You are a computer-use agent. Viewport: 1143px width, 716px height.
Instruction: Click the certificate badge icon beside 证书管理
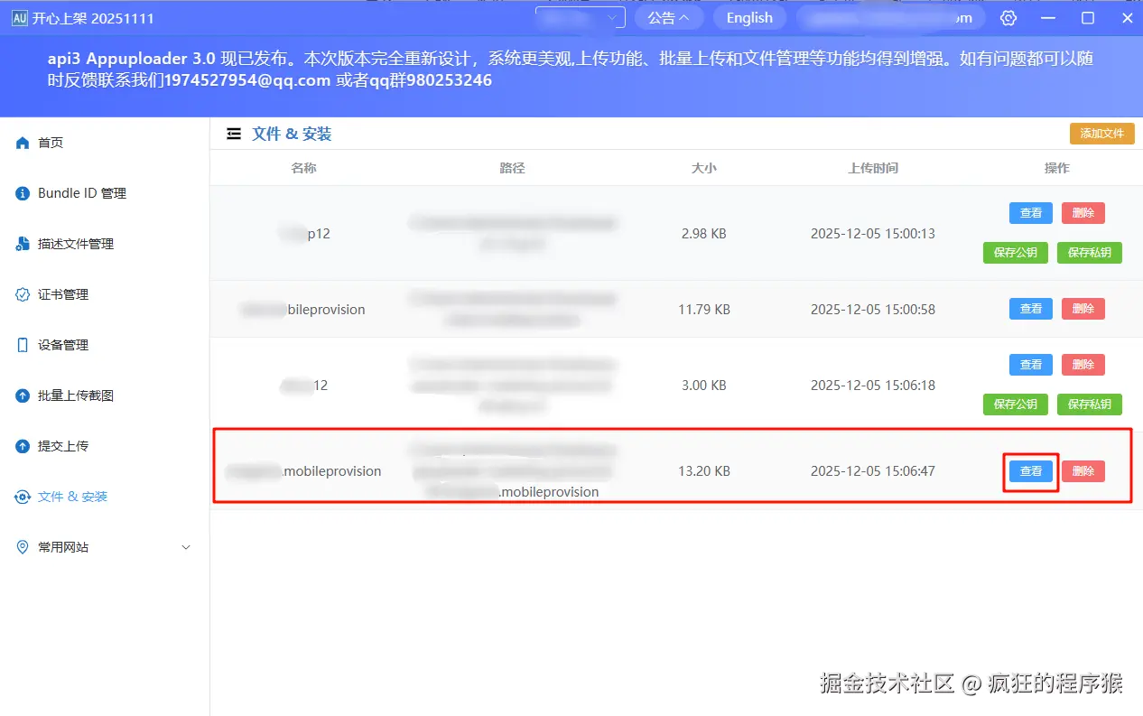[23, 294]
